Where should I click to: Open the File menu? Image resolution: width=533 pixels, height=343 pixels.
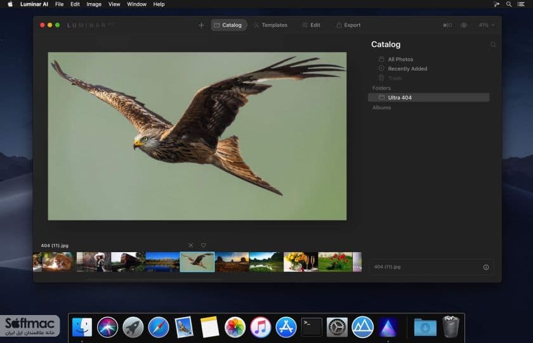point(60,4)
